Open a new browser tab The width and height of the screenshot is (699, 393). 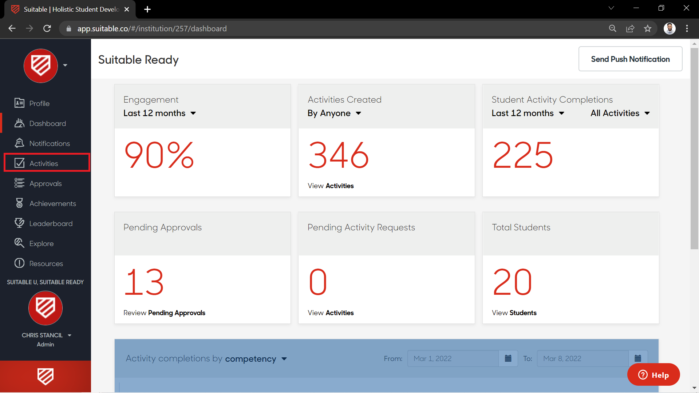pos(147,9)
